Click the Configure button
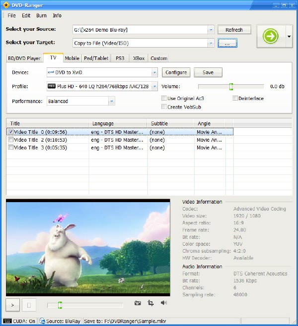Viewport: 298px width, 326px height. (x=176, y=72)
